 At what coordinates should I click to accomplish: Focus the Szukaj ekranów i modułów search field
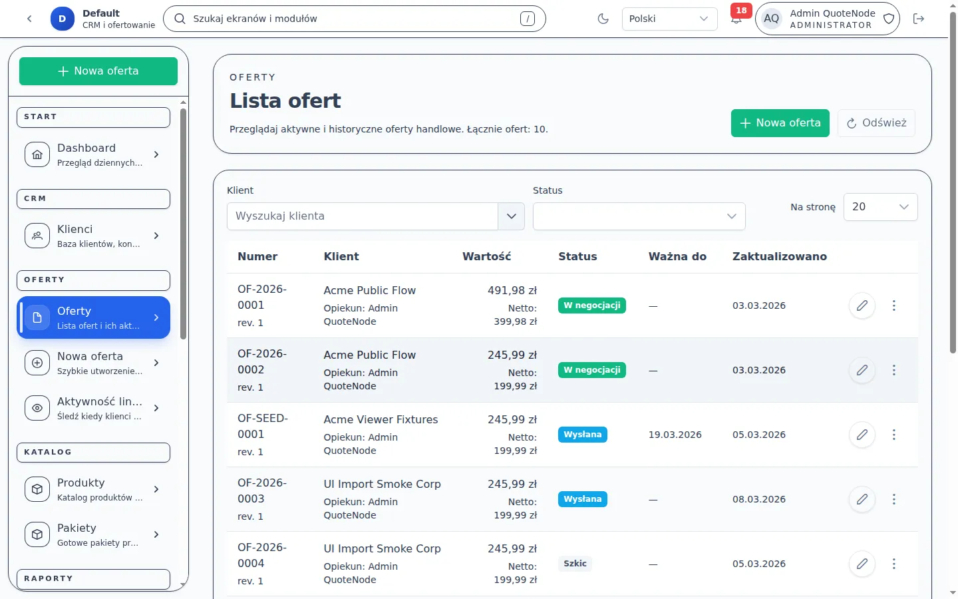coord(354,19)
